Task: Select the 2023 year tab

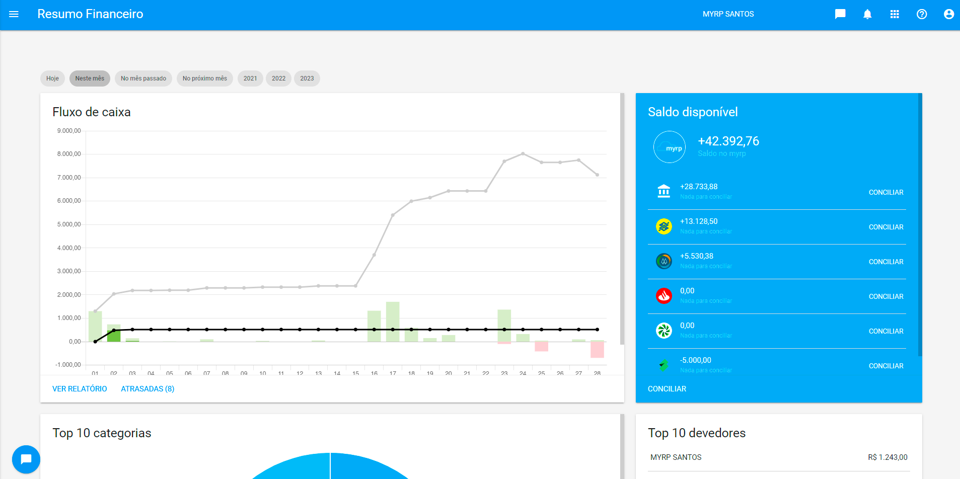Action: point(307,78)
